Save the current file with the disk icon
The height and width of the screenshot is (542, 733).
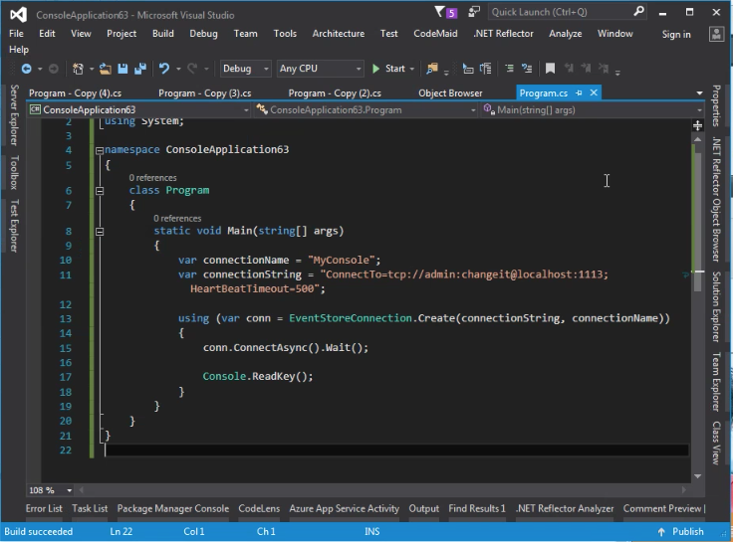pyautogui.click(x=122, y=69)
